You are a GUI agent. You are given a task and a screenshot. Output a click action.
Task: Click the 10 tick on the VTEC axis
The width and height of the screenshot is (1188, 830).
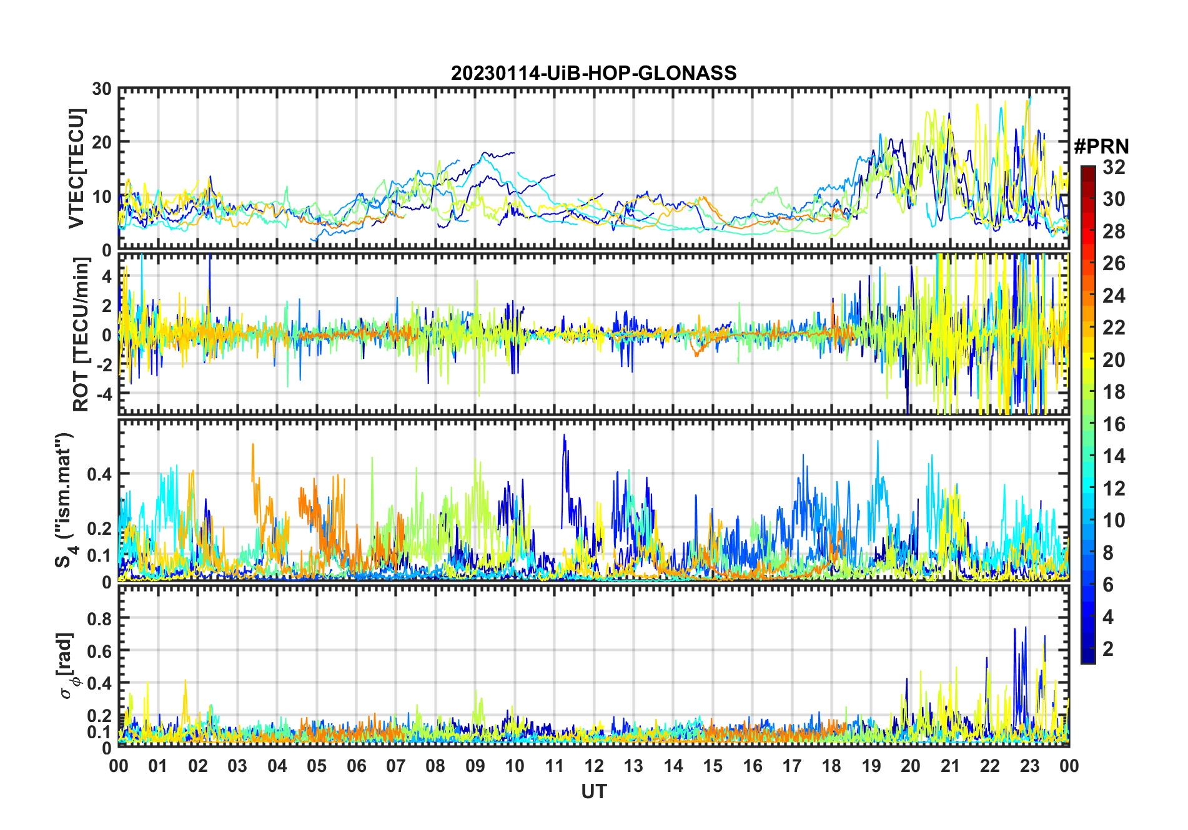(x=102, y=197)
